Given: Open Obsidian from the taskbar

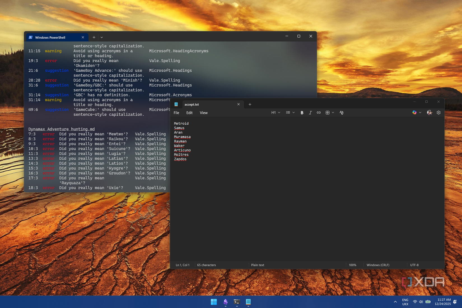Looking at the screenshot, I should pos(225,302).
